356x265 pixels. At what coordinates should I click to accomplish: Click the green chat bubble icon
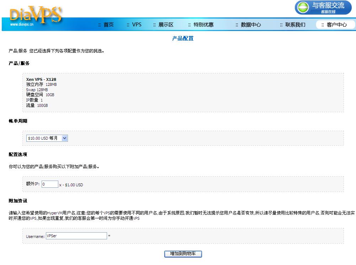[x=303, y=7]
